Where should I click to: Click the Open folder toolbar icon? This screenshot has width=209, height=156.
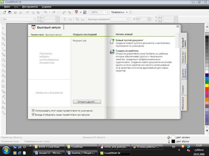pyautogui.click(x=10, y=12)
